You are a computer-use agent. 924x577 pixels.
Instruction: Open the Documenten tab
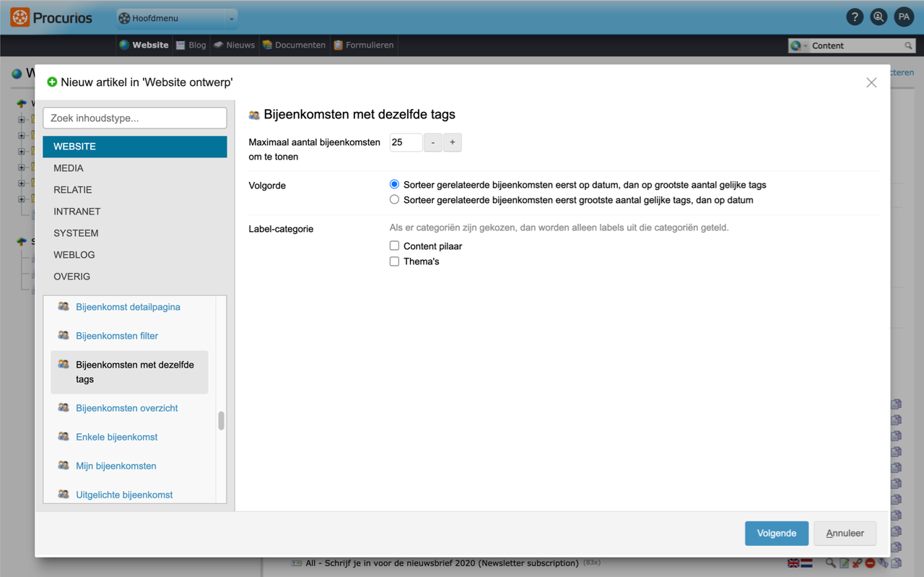pos(294,45)
